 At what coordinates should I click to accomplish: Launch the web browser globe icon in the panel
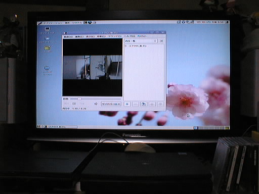90,22
